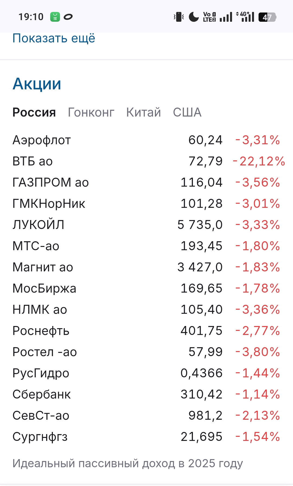This screenshot has width=293, height=486.
Task: Open the Идеальный пассивный доход ad link
Action: click(x=128, y=463)
